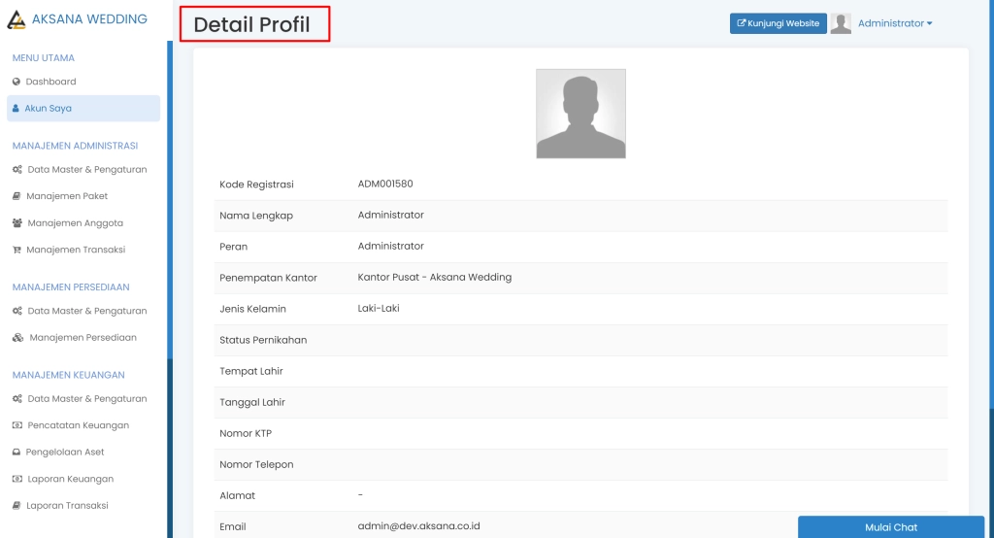Screen dimensions: 994x538
Task: Click the Akun Saya user icon
Action: 16,109
